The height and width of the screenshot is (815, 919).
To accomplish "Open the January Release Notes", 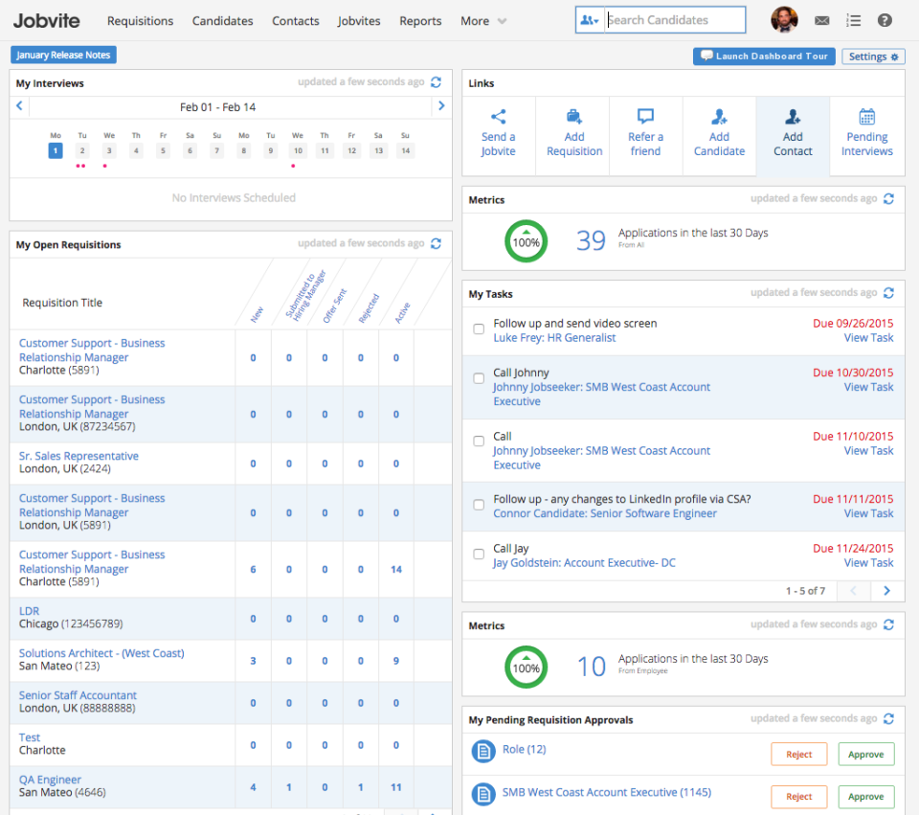I will click(63, 55).
